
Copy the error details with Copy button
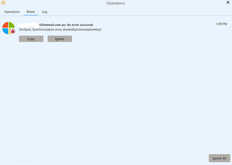pyautogui.click(x=31, y=39)
